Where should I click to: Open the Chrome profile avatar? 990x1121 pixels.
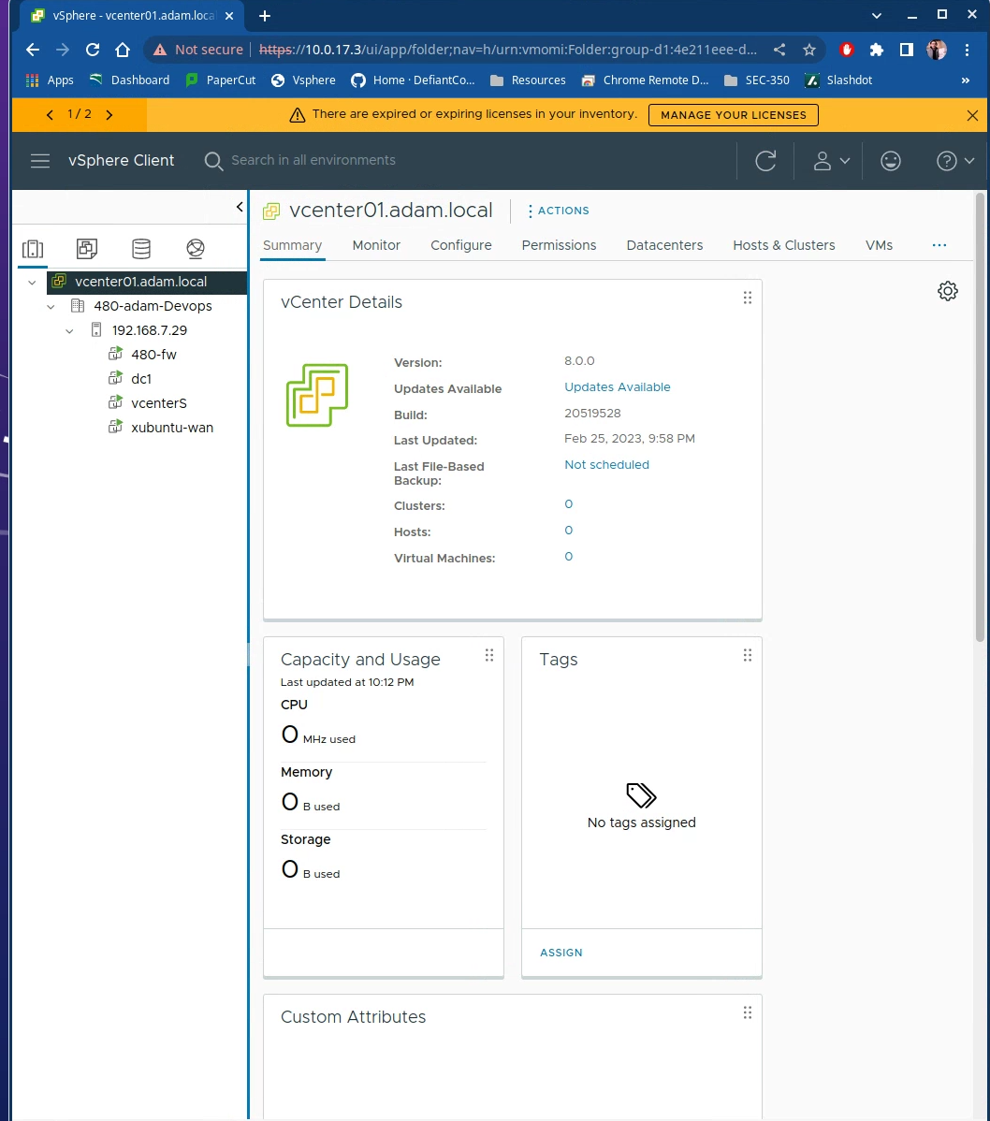tap(937, 50)
